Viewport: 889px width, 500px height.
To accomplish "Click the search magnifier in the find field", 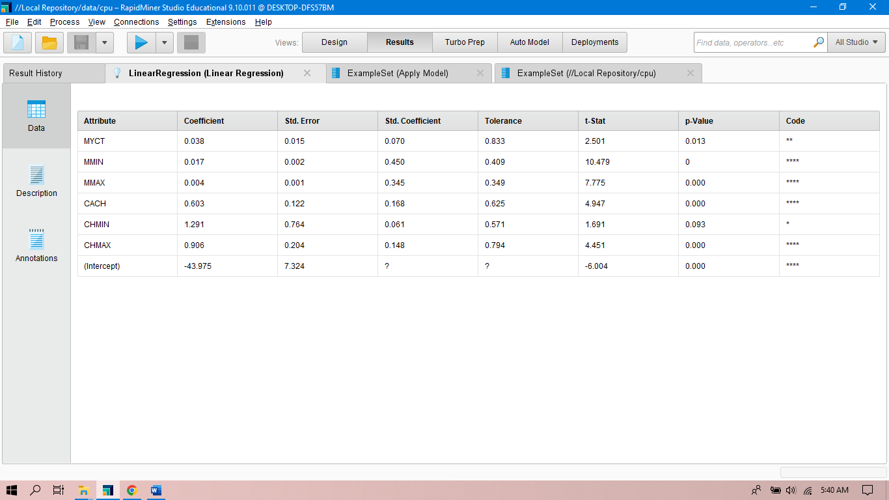I will pyautogui.click(x=819, y=42).
